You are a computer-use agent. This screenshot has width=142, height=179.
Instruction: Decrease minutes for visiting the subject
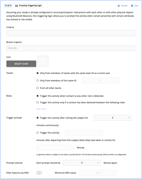[97, 118]
